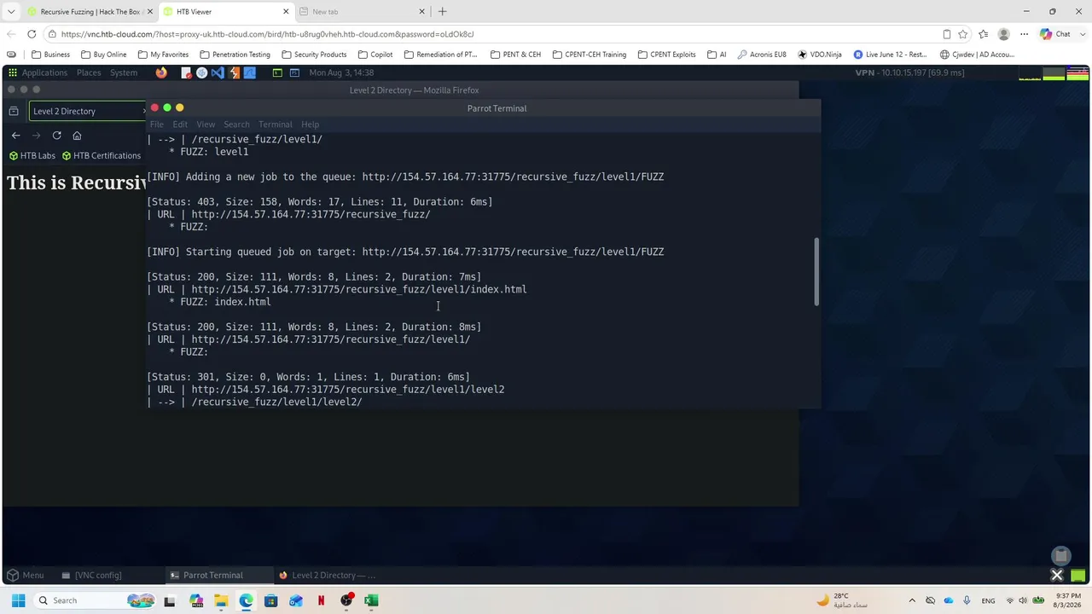Open the Penetration Testing bookmarks folder

click(235, 55)
